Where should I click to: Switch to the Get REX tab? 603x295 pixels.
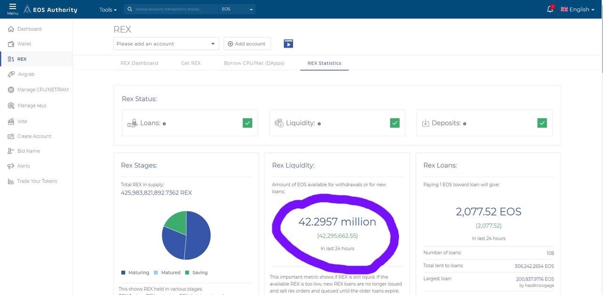191,63
